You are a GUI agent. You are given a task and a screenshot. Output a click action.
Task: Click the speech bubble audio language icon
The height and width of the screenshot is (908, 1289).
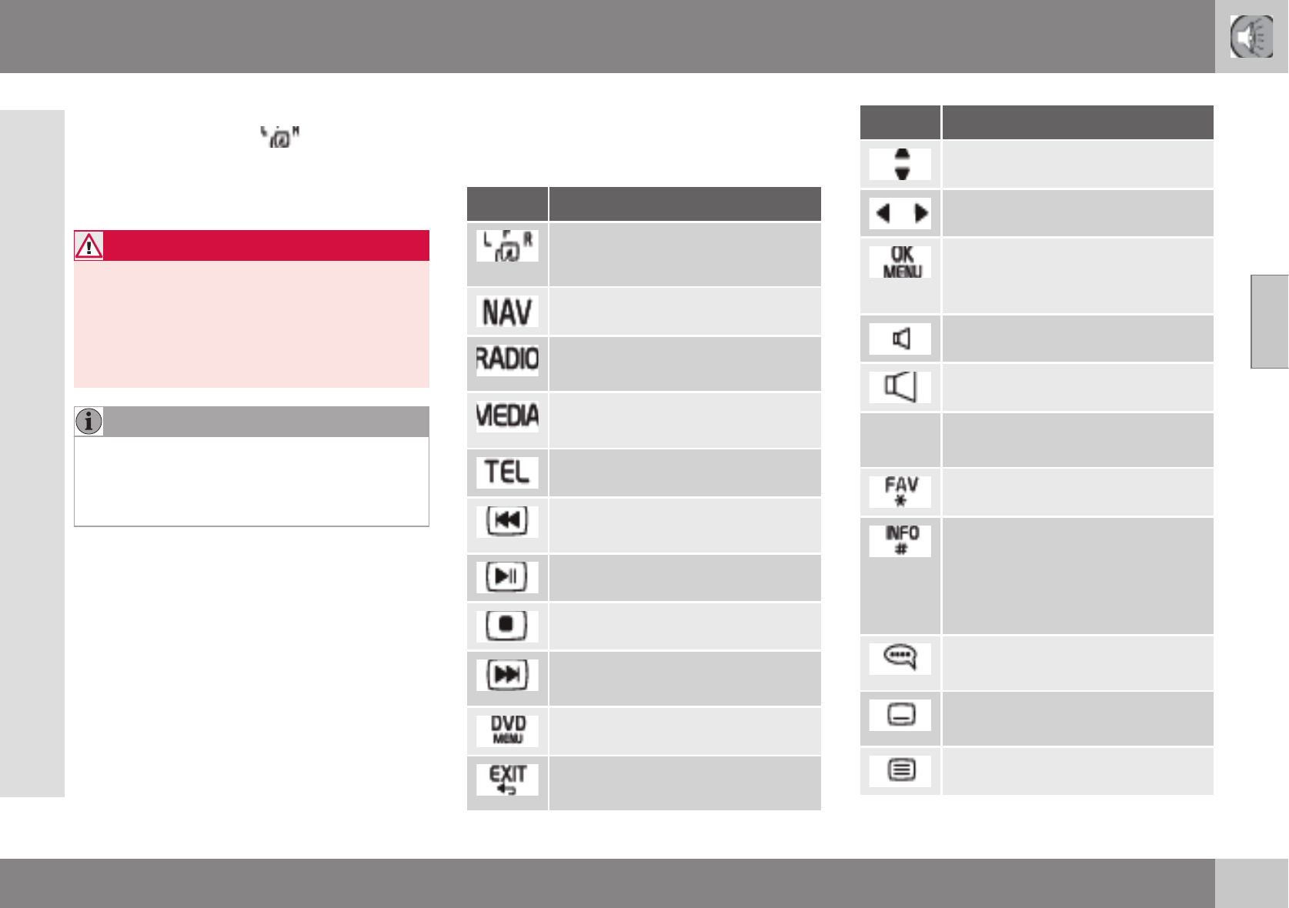900,659
